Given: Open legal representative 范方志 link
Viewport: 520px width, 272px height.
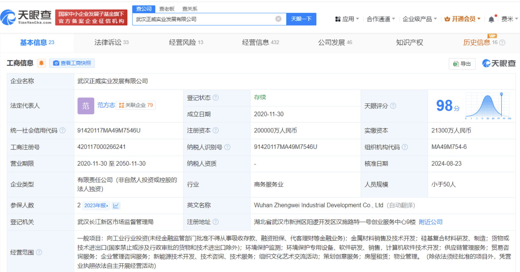Looking at the screenshot, I should [106, 105].
